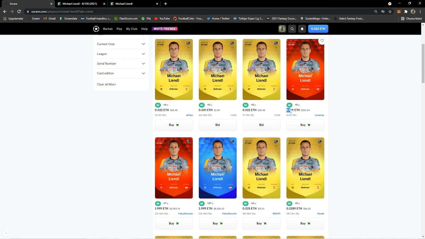Open the Play menu

point(119,29)
